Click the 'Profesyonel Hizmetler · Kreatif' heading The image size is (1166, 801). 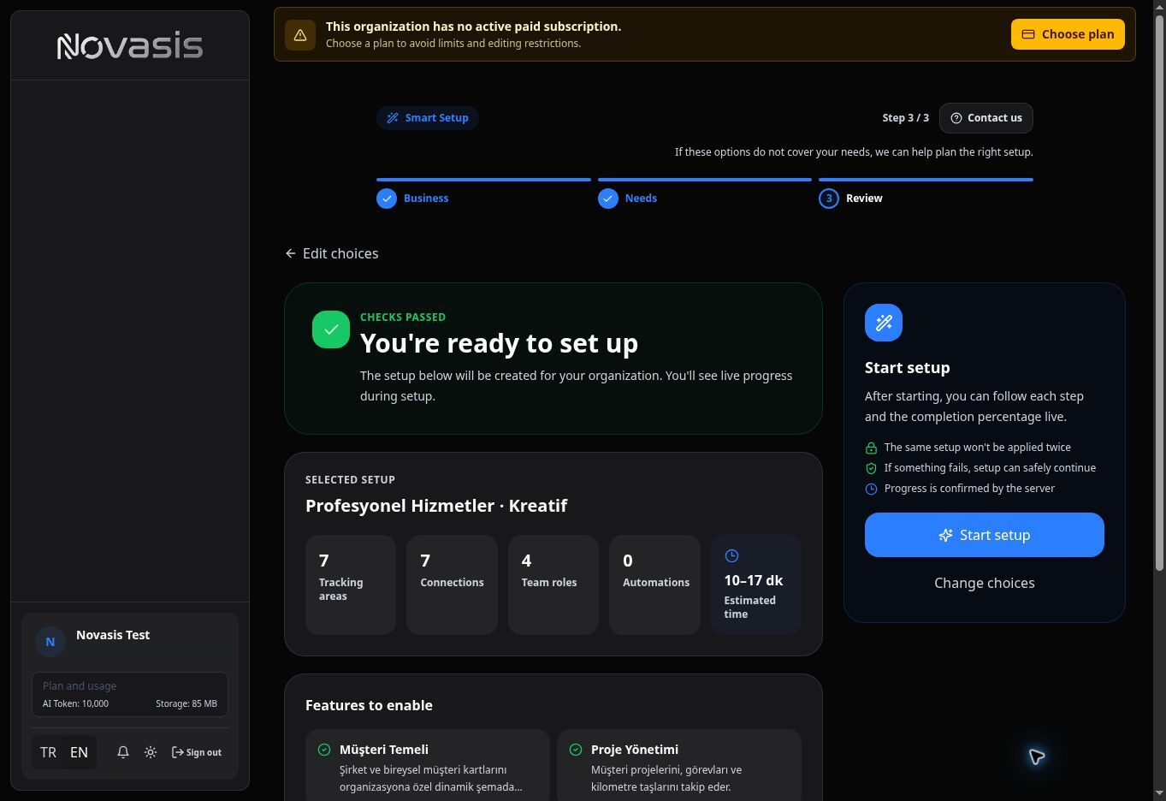[436, 506]
